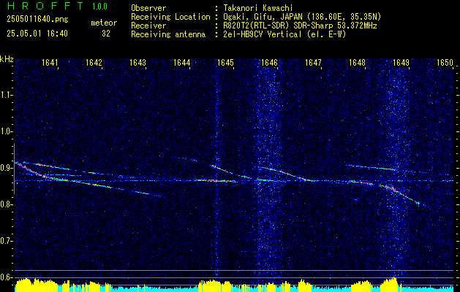Click the meteor count 32
This screenshot has height=292, width=460.
click(x=106, y=34)
